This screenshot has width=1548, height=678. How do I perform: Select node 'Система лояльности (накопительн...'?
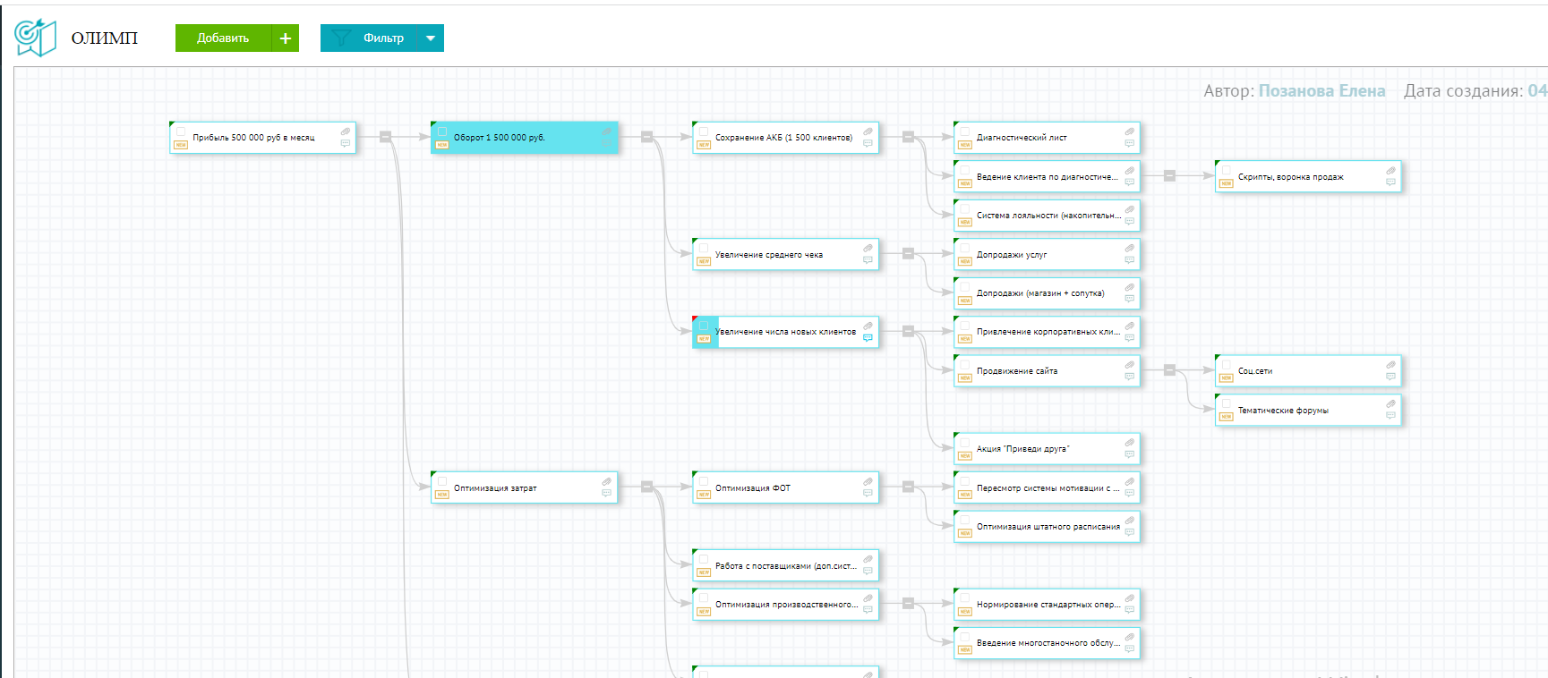(x=1047, y=216)
